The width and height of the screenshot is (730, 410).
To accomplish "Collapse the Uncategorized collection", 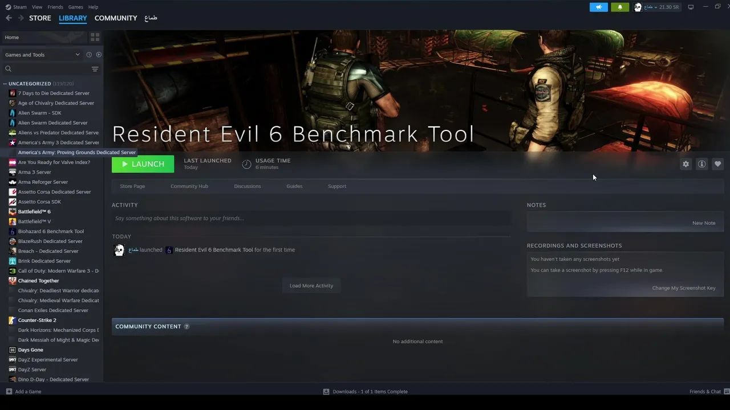I will [5, 84].
